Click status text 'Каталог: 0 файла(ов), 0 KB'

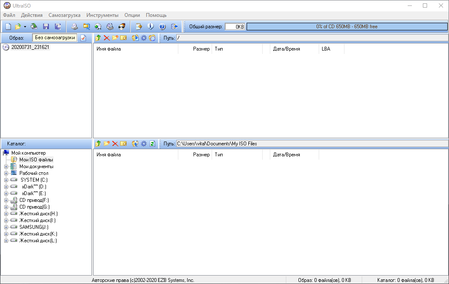(406, 280)
